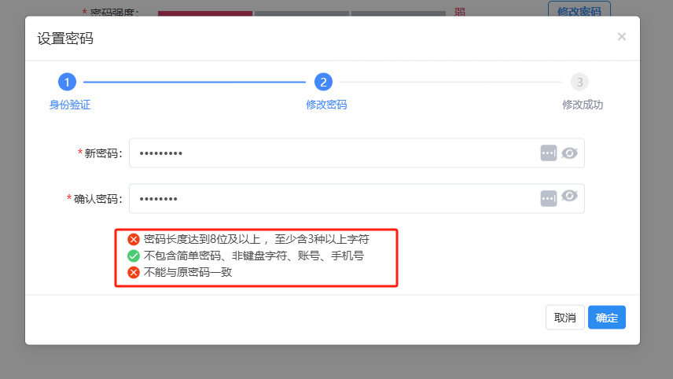Click the 确定 button
Viewport: 673px width, 379px height.
[x=606, y=318]
